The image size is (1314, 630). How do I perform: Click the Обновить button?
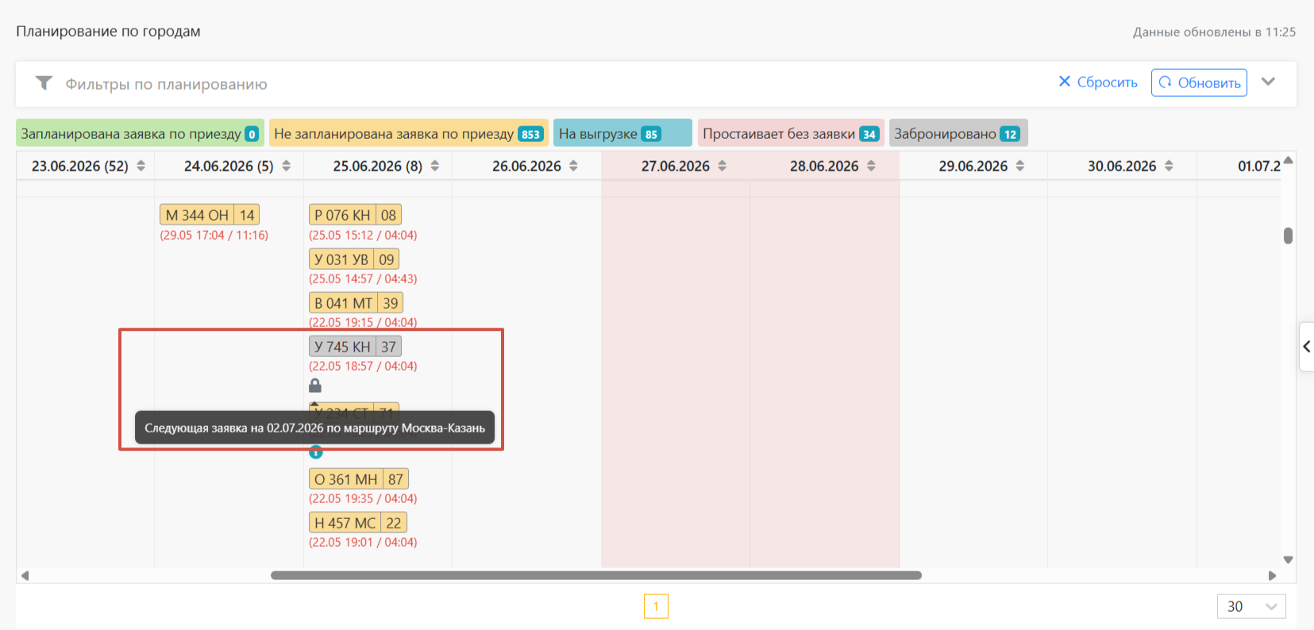[1199, 83]
